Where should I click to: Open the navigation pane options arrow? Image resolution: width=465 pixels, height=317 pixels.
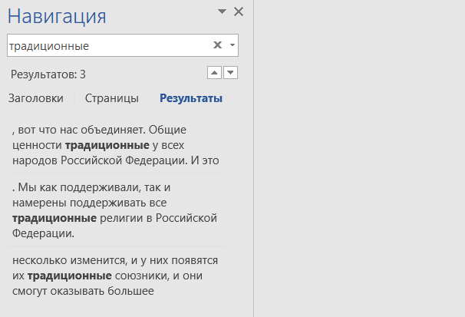223,12
